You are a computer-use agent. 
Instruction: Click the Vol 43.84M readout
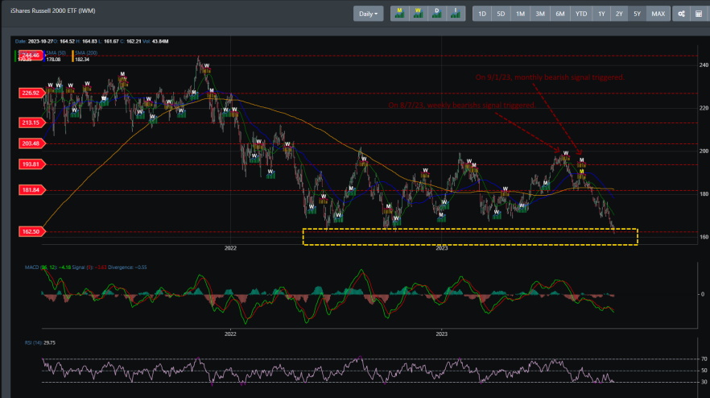[155, 41]
